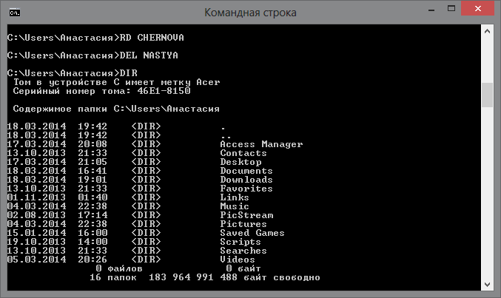Open the command prompt system menu icon
501x298 pixels.
pos(15,13)
